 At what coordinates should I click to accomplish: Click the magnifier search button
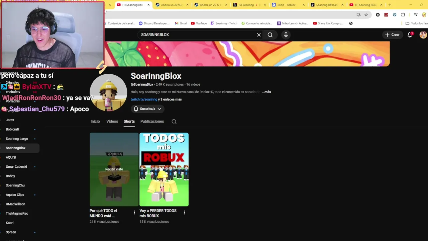coord(270,35)
